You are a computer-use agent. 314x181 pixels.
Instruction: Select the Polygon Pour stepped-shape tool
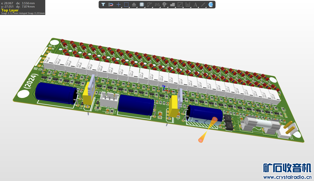pyautogui.click(x=173, y=5)
